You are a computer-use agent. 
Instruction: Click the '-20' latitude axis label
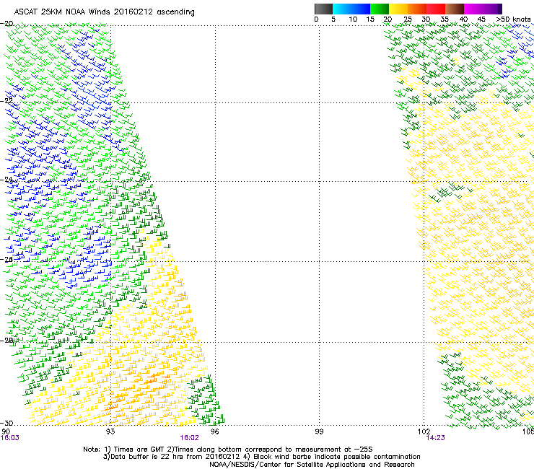(x=6, y=23)
